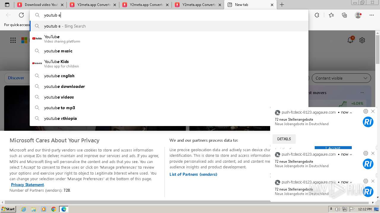Open File Explorer from taskbar

tap(34, 209)
